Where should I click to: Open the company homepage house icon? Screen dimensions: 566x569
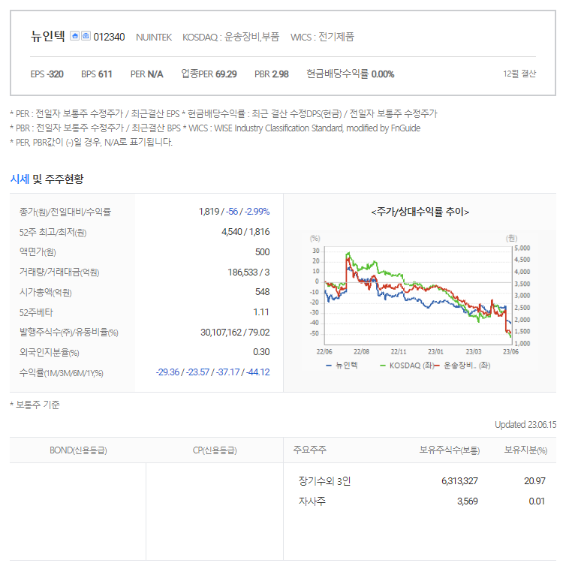(74, 36)
